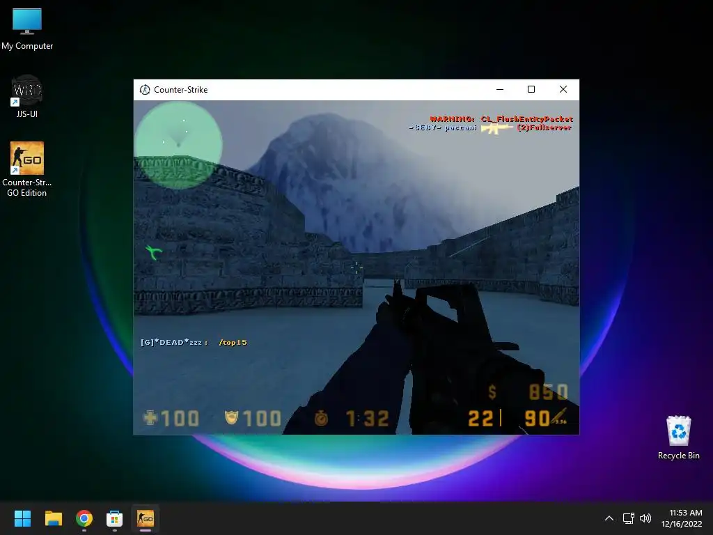Click the dollar sign money icon

(x=492, y=391)
